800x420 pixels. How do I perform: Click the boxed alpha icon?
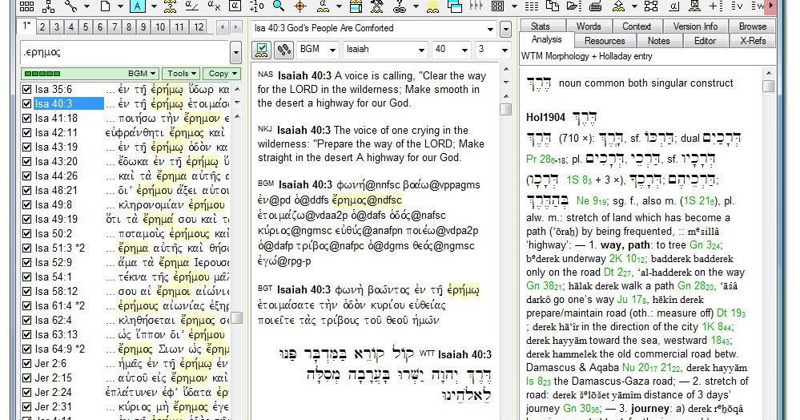235,6
